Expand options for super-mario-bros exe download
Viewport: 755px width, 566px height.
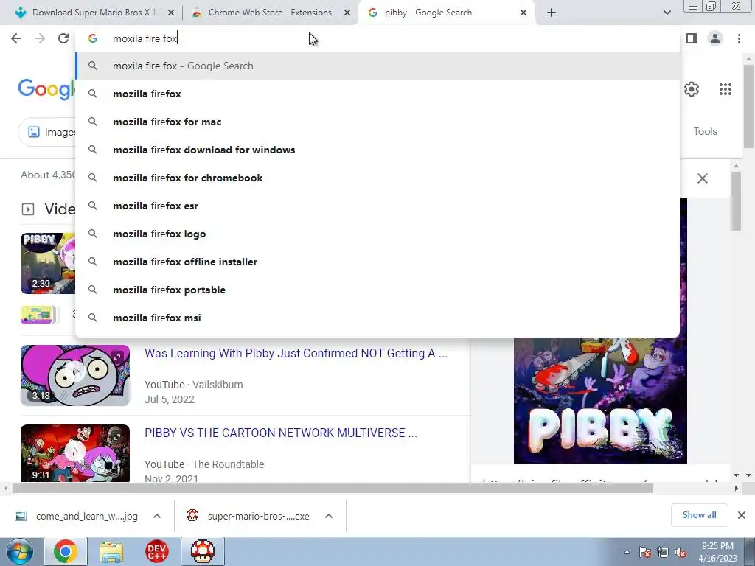pyautogui.click(x=329, y=516)
